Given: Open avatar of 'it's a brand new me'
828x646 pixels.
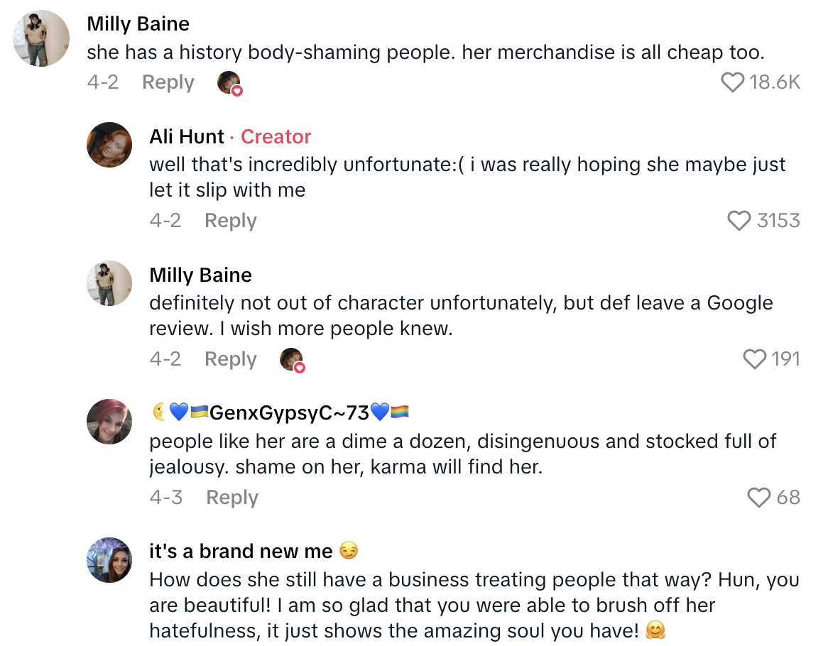Looking at the screenshot, I should click(x=109, y=560).
